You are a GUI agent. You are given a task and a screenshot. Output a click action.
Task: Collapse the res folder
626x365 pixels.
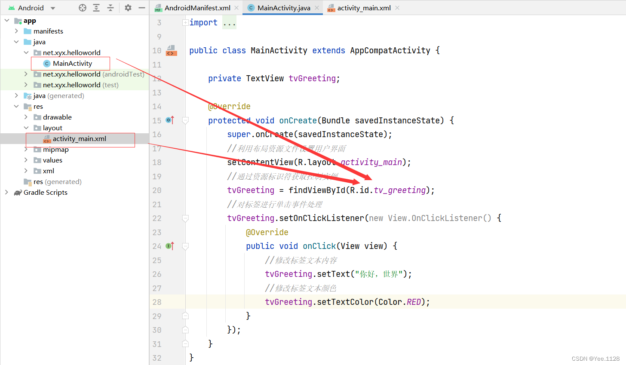(x=16, y=106)
